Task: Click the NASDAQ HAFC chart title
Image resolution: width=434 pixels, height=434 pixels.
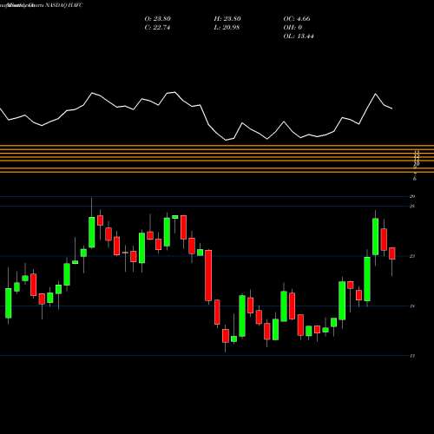Action: pos(63,5)
